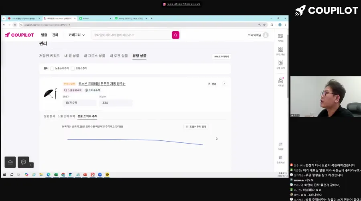Click the 트라이익님 username
This screenshot has height=201, width=361.
tap(254, 35)
